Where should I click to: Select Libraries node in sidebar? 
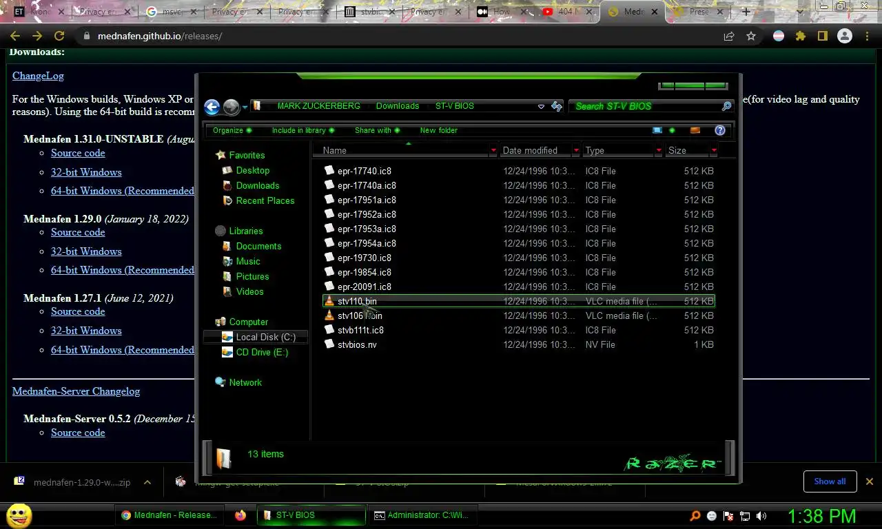point(245,231)
